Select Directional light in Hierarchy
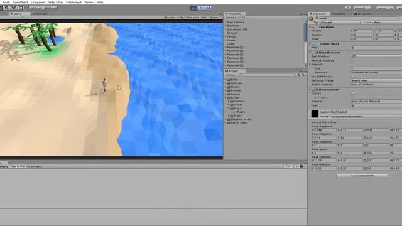Screen dimensions: 402x226 coord(237,30)
